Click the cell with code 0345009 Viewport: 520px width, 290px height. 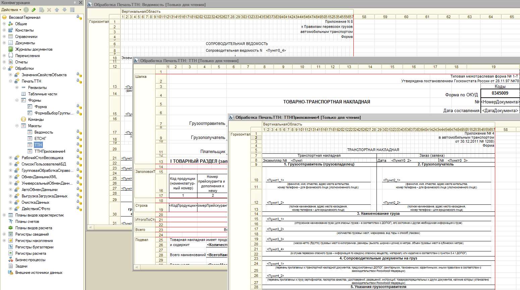tap(500, 93)
